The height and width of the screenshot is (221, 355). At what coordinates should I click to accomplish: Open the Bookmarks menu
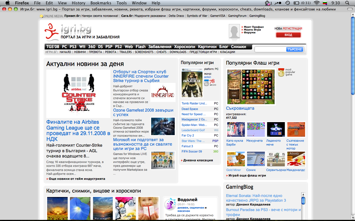point(101,3)
